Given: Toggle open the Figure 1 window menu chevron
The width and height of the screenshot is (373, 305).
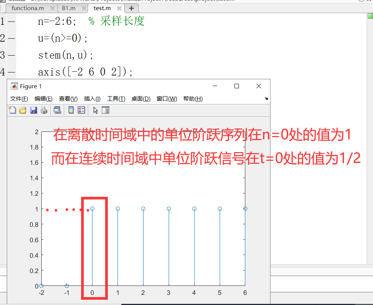Looking at the screenshot, I should coord(266,99).
